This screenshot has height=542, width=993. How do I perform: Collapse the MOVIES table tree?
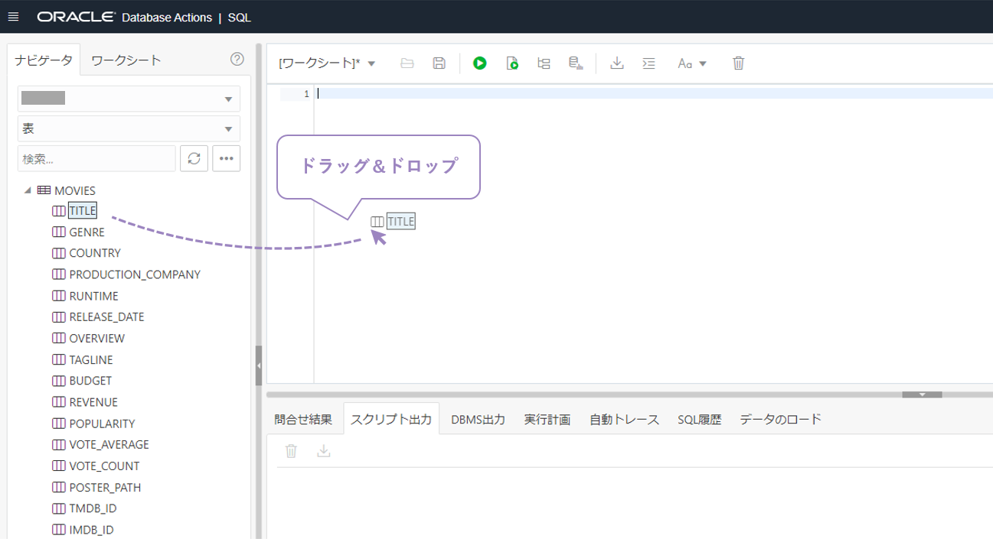pos(28,190)
